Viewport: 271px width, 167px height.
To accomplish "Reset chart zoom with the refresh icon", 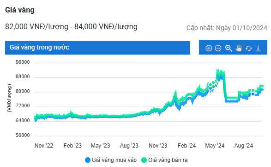I will click(248, 48).
